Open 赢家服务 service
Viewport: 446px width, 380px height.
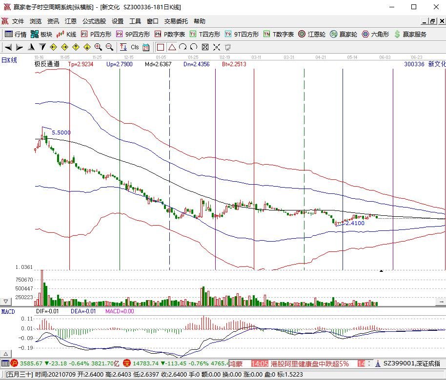(x=410, y=35)
